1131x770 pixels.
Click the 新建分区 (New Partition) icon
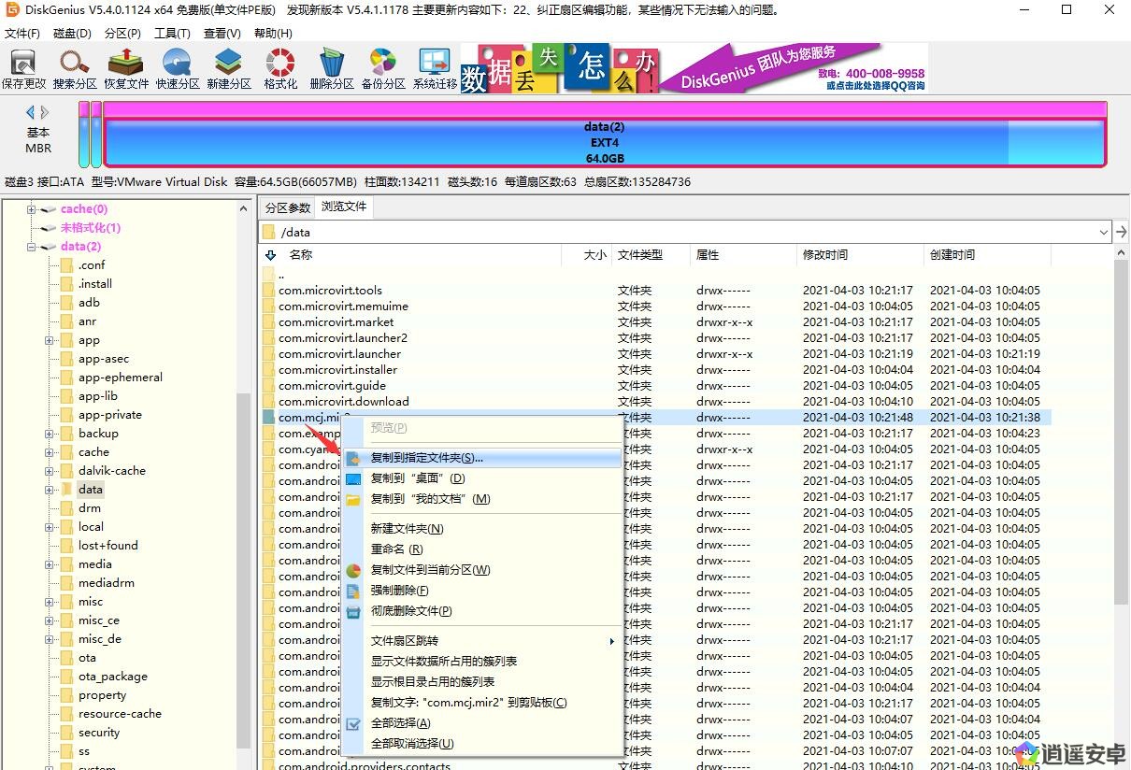229,67
